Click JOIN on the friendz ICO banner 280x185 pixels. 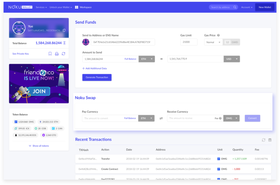tap(39, 91)
